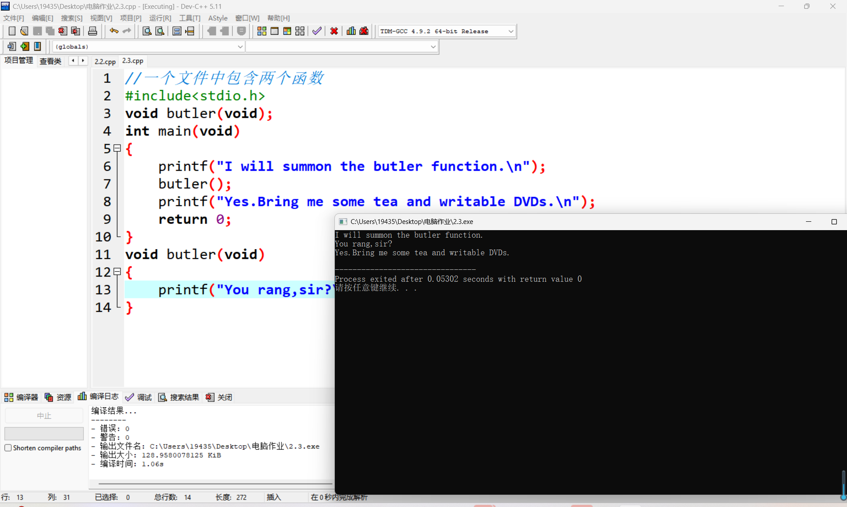Click the New file toolbar icon

point(12,31)
